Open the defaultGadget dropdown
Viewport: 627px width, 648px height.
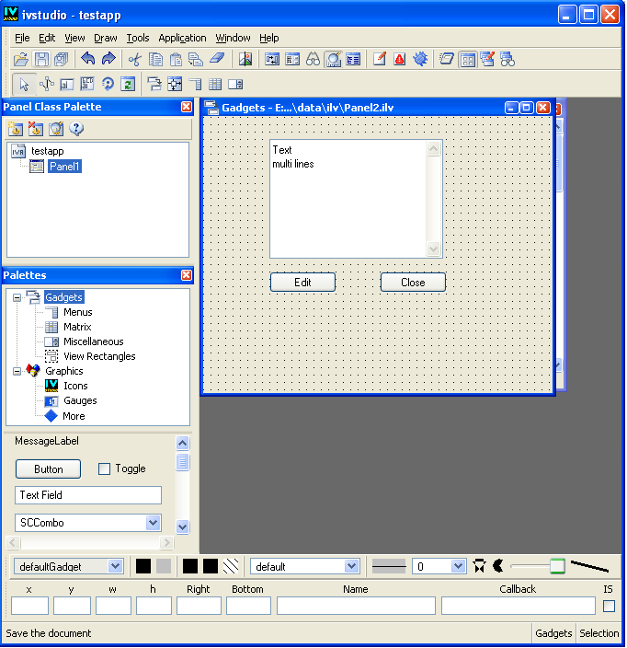point(115,566)
